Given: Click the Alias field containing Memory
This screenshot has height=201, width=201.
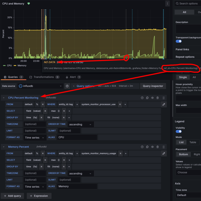Looking at the screenshot, I should [x=77, y=187].
